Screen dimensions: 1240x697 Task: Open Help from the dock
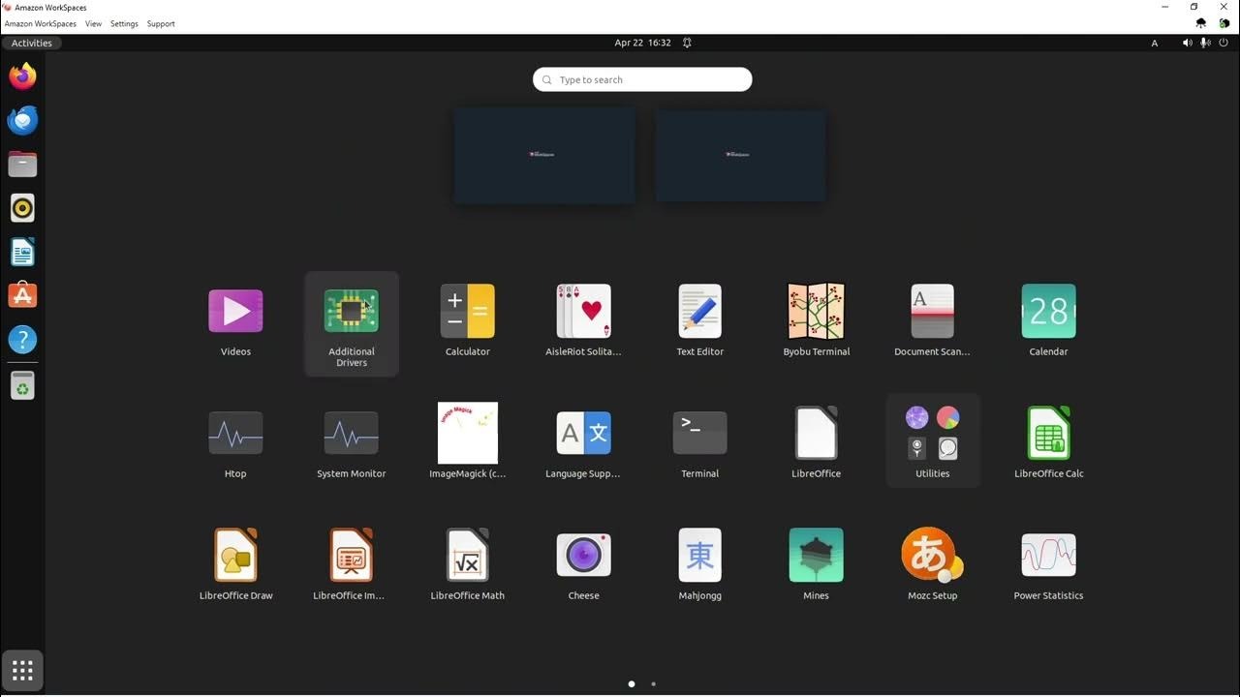click(x=22, y=340)
